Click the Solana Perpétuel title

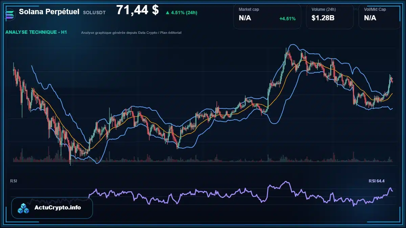point(49,12)
